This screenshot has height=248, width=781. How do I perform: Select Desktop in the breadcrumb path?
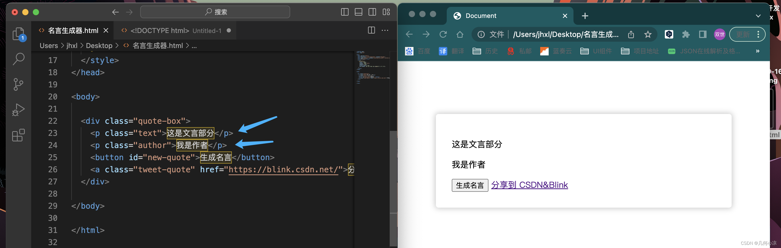pos(99,46)
